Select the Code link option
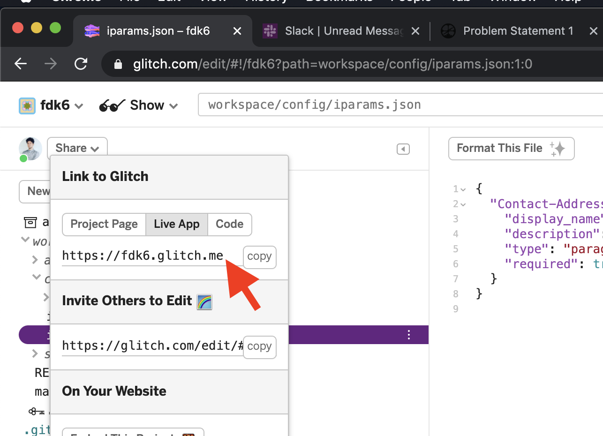The height and width of the screenshot is (436, 603). point(229,224)
